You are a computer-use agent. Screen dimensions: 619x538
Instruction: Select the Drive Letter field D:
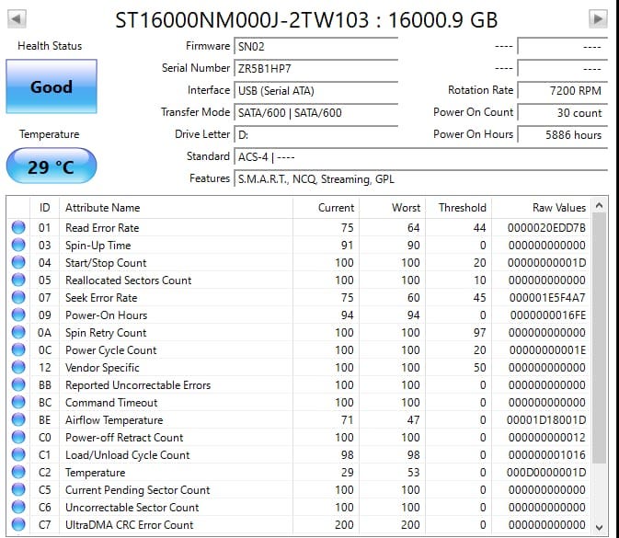315,135
